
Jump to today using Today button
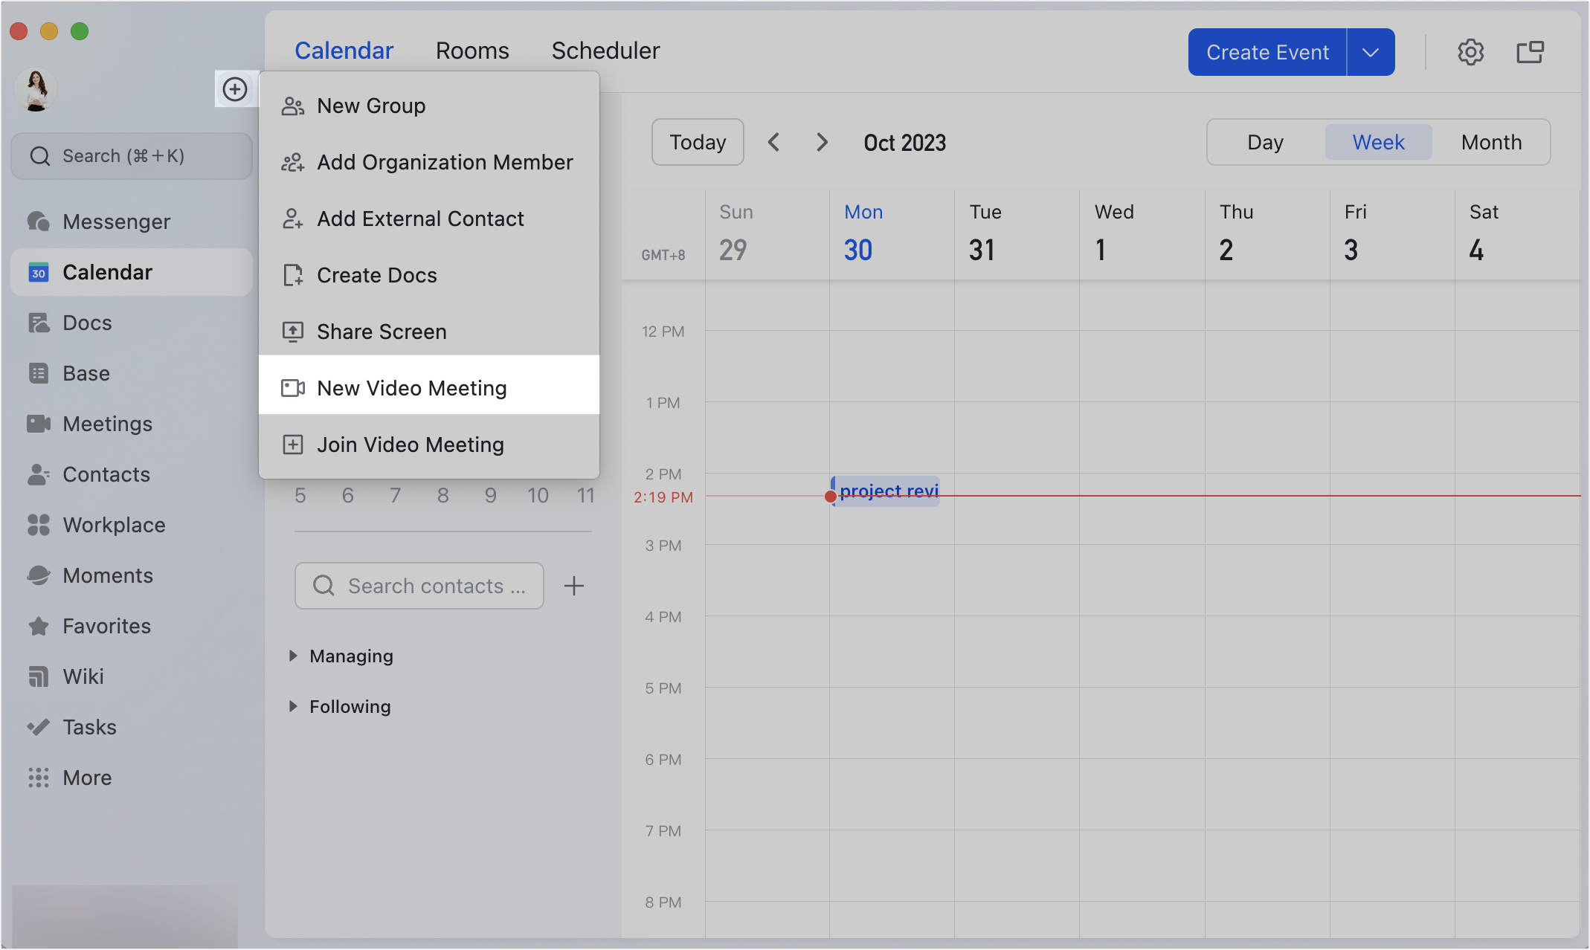(x=697, y=141)
